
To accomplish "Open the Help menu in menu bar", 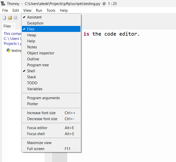I will [64, 10].
